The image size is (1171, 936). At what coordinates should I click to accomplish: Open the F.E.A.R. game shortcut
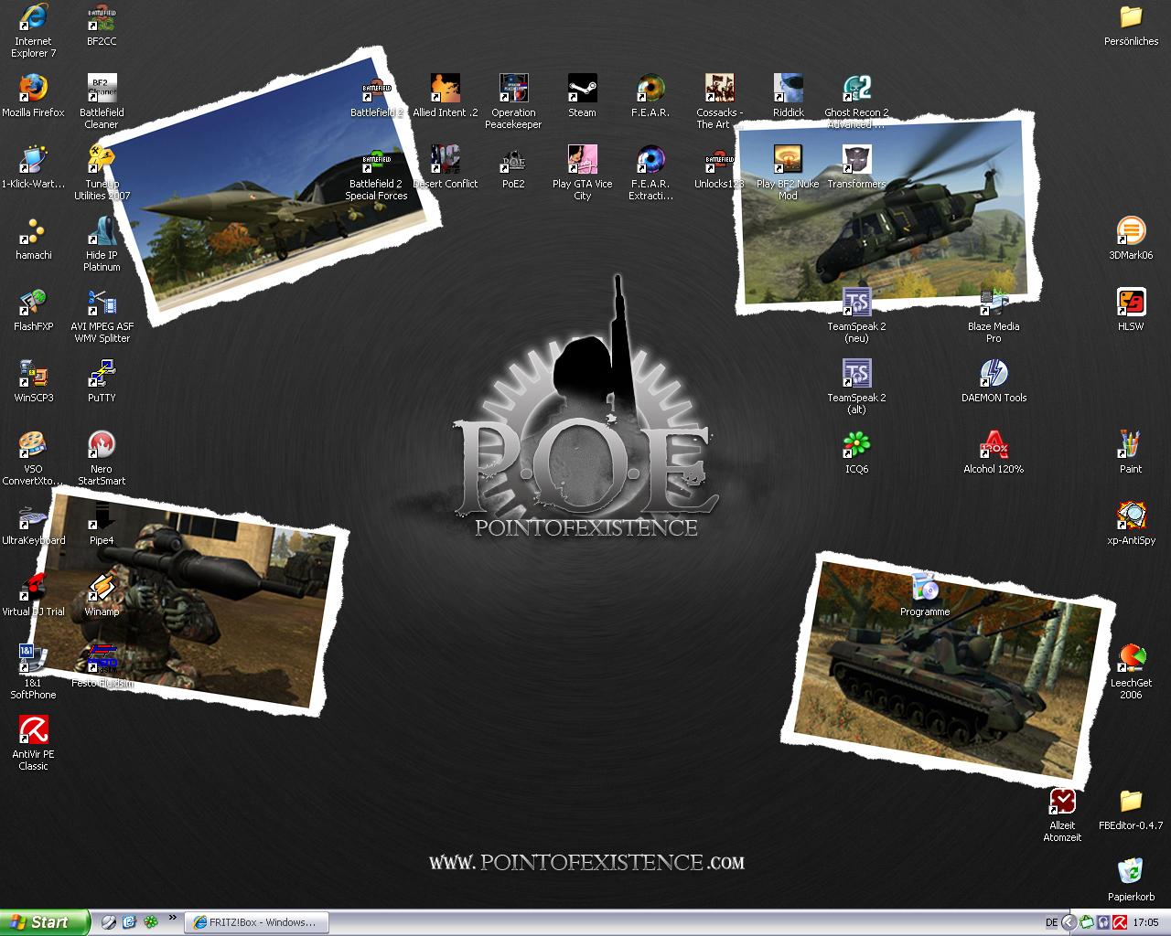pyautogui.click(x=650, y=89)
